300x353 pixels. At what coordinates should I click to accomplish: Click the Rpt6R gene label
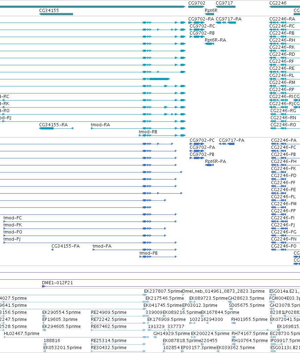[x=211, y=11]
